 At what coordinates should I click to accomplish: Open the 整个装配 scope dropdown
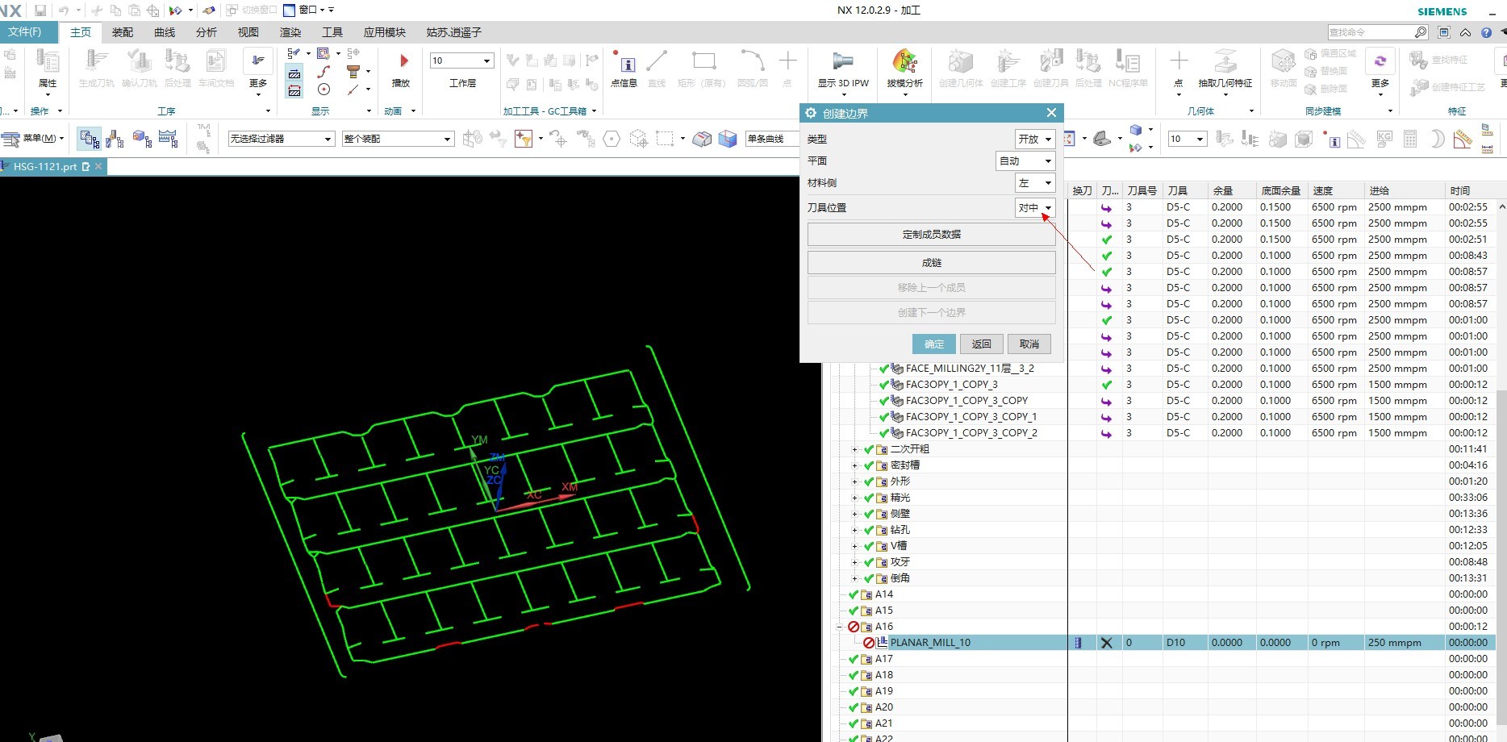(398, 139)
